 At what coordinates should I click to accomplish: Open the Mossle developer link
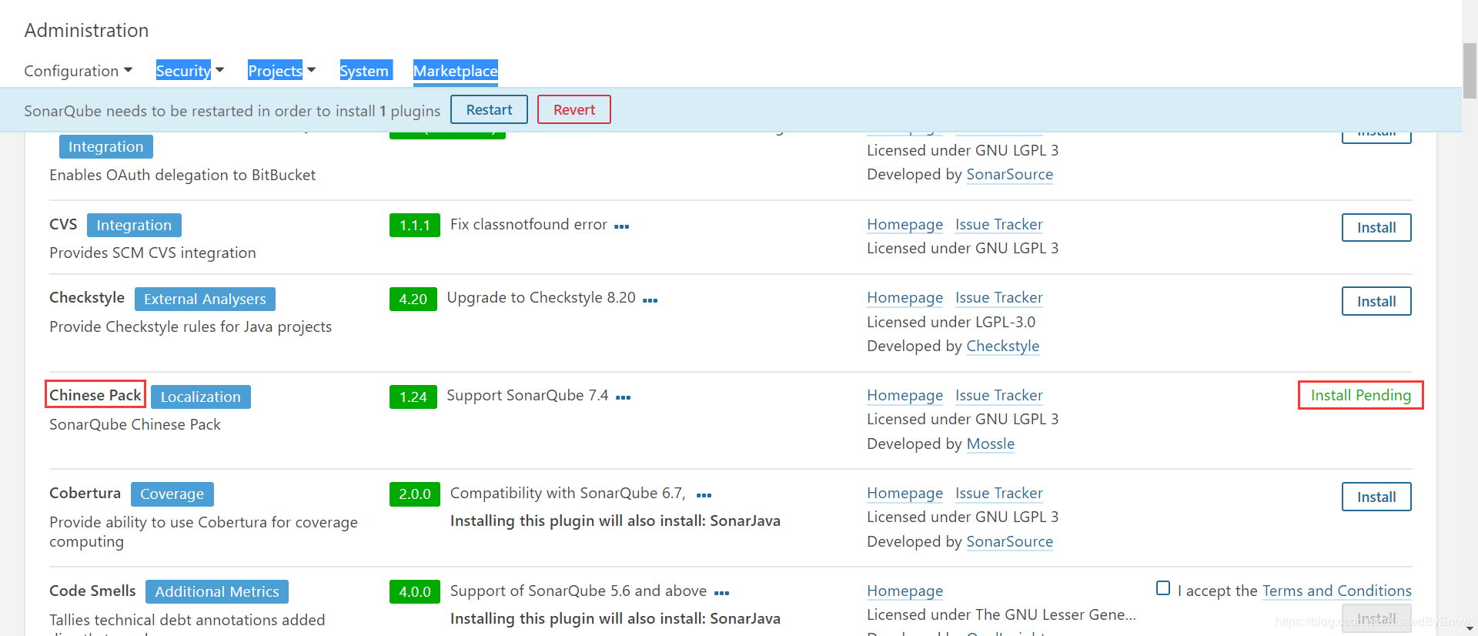991,444
